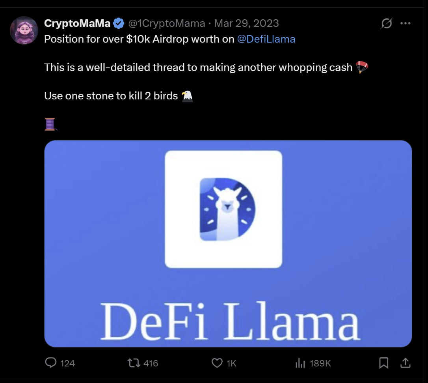Click the purple thread spool emoji
The image size is (428, 383).
(x=50, y=124)
